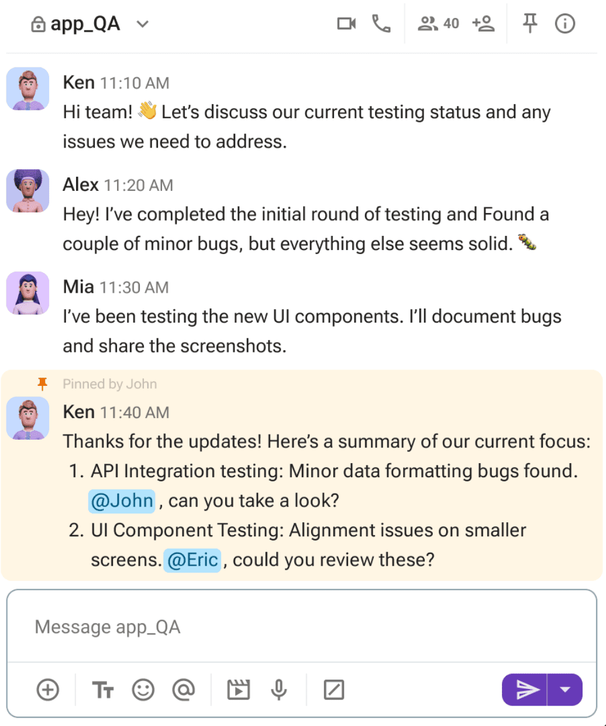Open the emoji picker
Image resolution: width=606 pixels, height=726 pixels.
143,690
